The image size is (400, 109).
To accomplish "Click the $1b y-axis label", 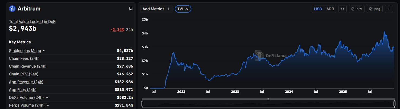I will (145, 74).
